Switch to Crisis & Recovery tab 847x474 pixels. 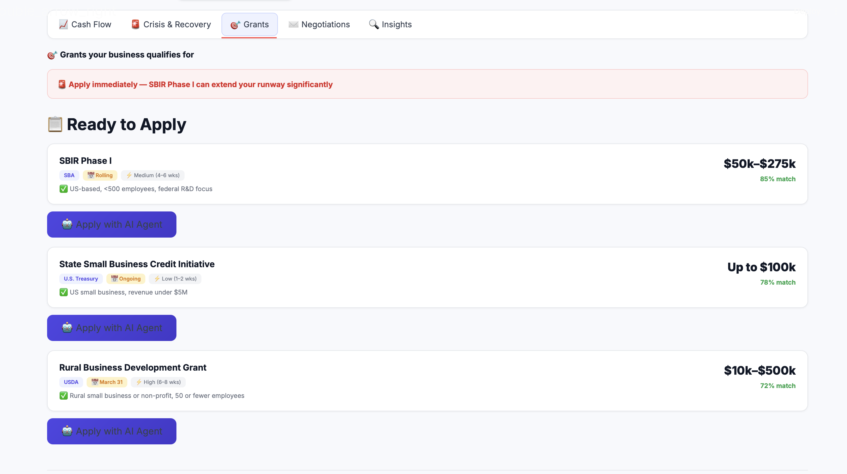[171, 24]
